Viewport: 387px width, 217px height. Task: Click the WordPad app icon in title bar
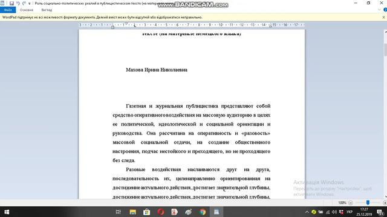click(2, 3)
